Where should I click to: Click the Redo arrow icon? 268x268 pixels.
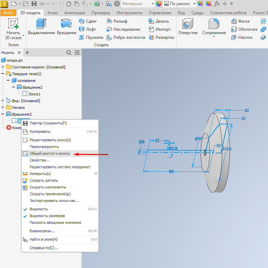(x=54, y=4)
